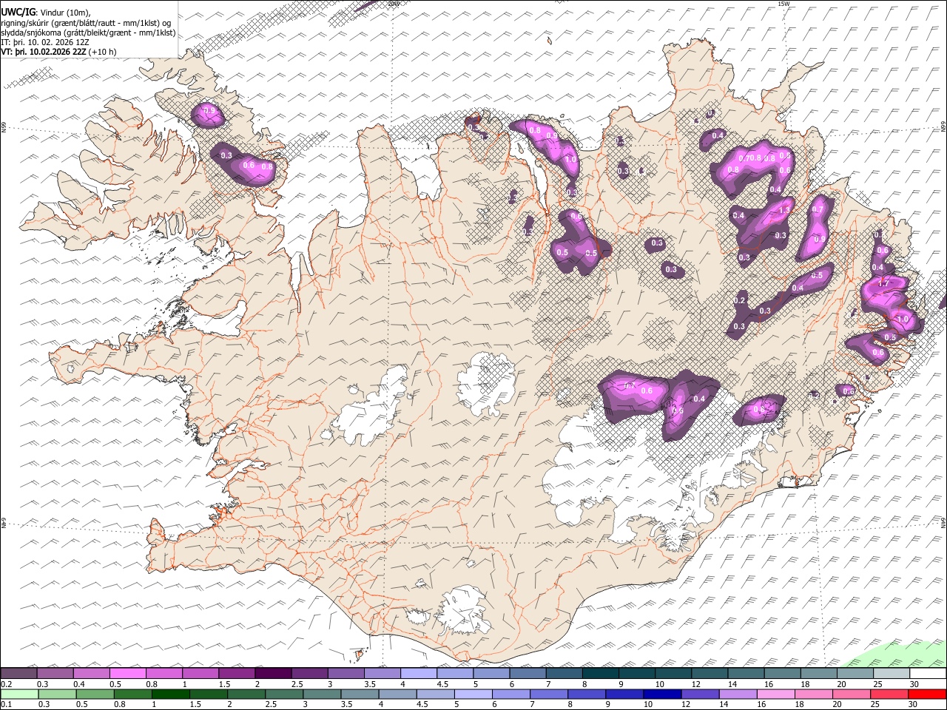The image size is (947, 710).
Task: Click the '12' label under the rain legend
Action: [x=685, y=704]
